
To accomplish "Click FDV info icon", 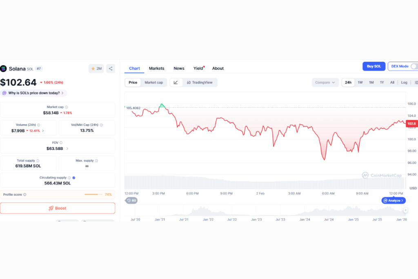I will pos(61,143).
